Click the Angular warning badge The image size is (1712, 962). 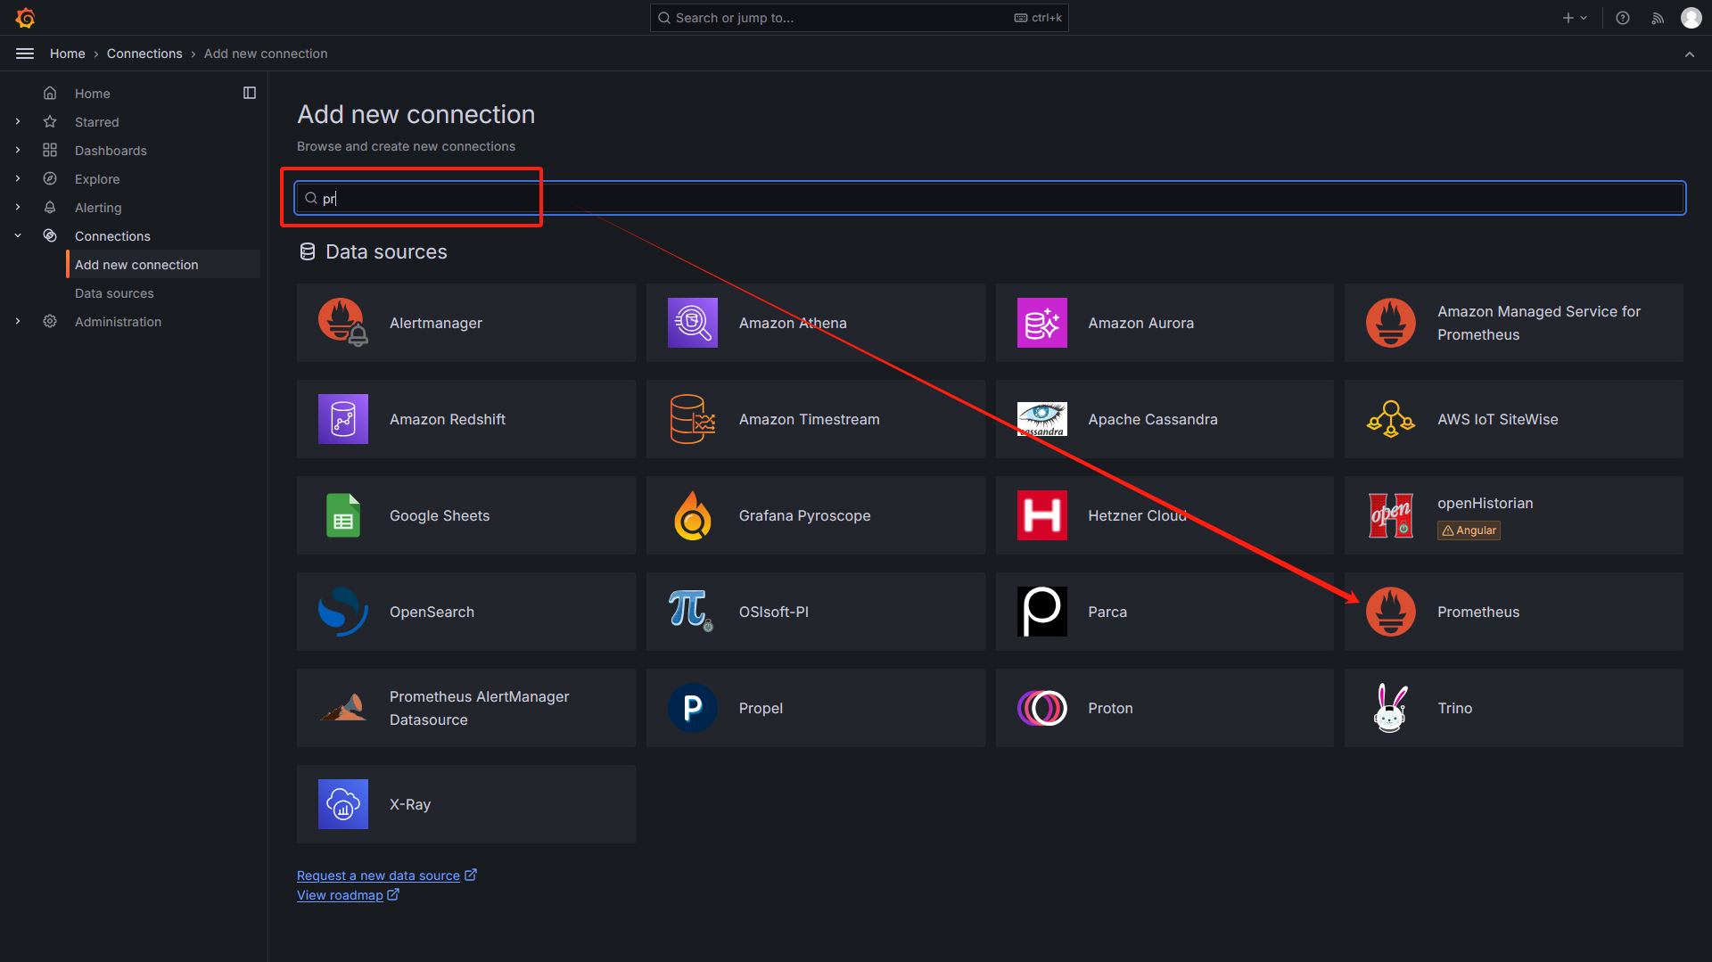pyautogui.click(x=1469, y=530)
